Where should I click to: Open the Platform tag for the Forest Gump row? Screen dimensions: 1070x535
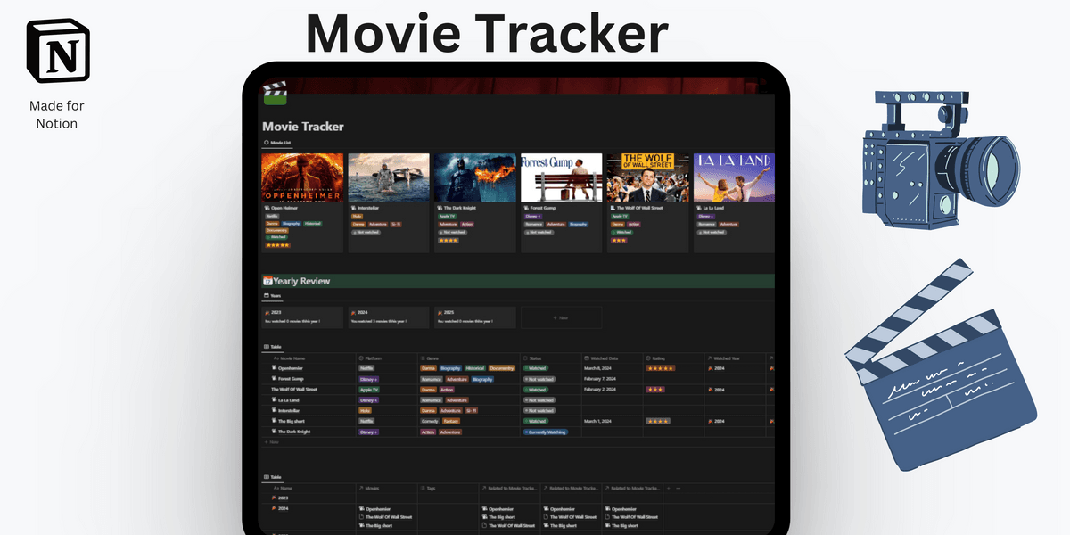[368, 379]
